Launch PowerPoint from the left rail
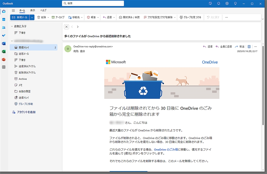This screenshot has width=267, height=174. click(4, 60)
